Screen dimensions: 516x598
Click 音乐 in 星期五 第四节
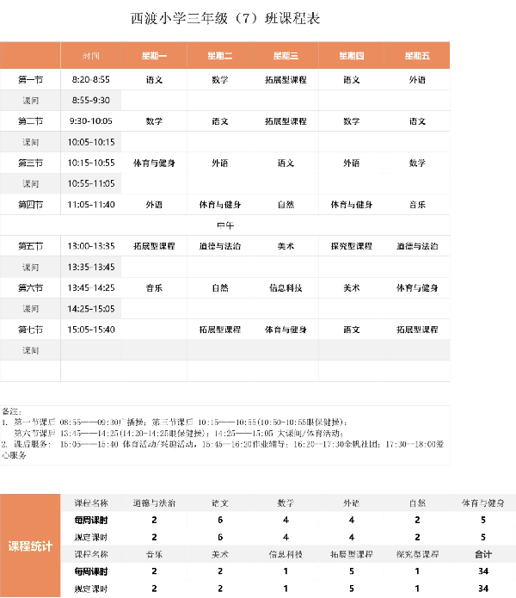click(417, 205)
